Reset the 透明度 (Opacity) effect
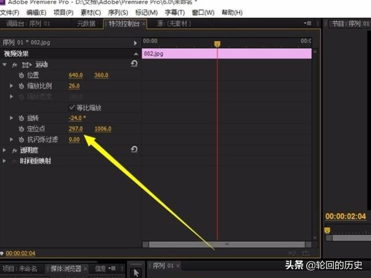Image resolution: width=371 pixels, height=278 pixels. click(x=134, y=149)
